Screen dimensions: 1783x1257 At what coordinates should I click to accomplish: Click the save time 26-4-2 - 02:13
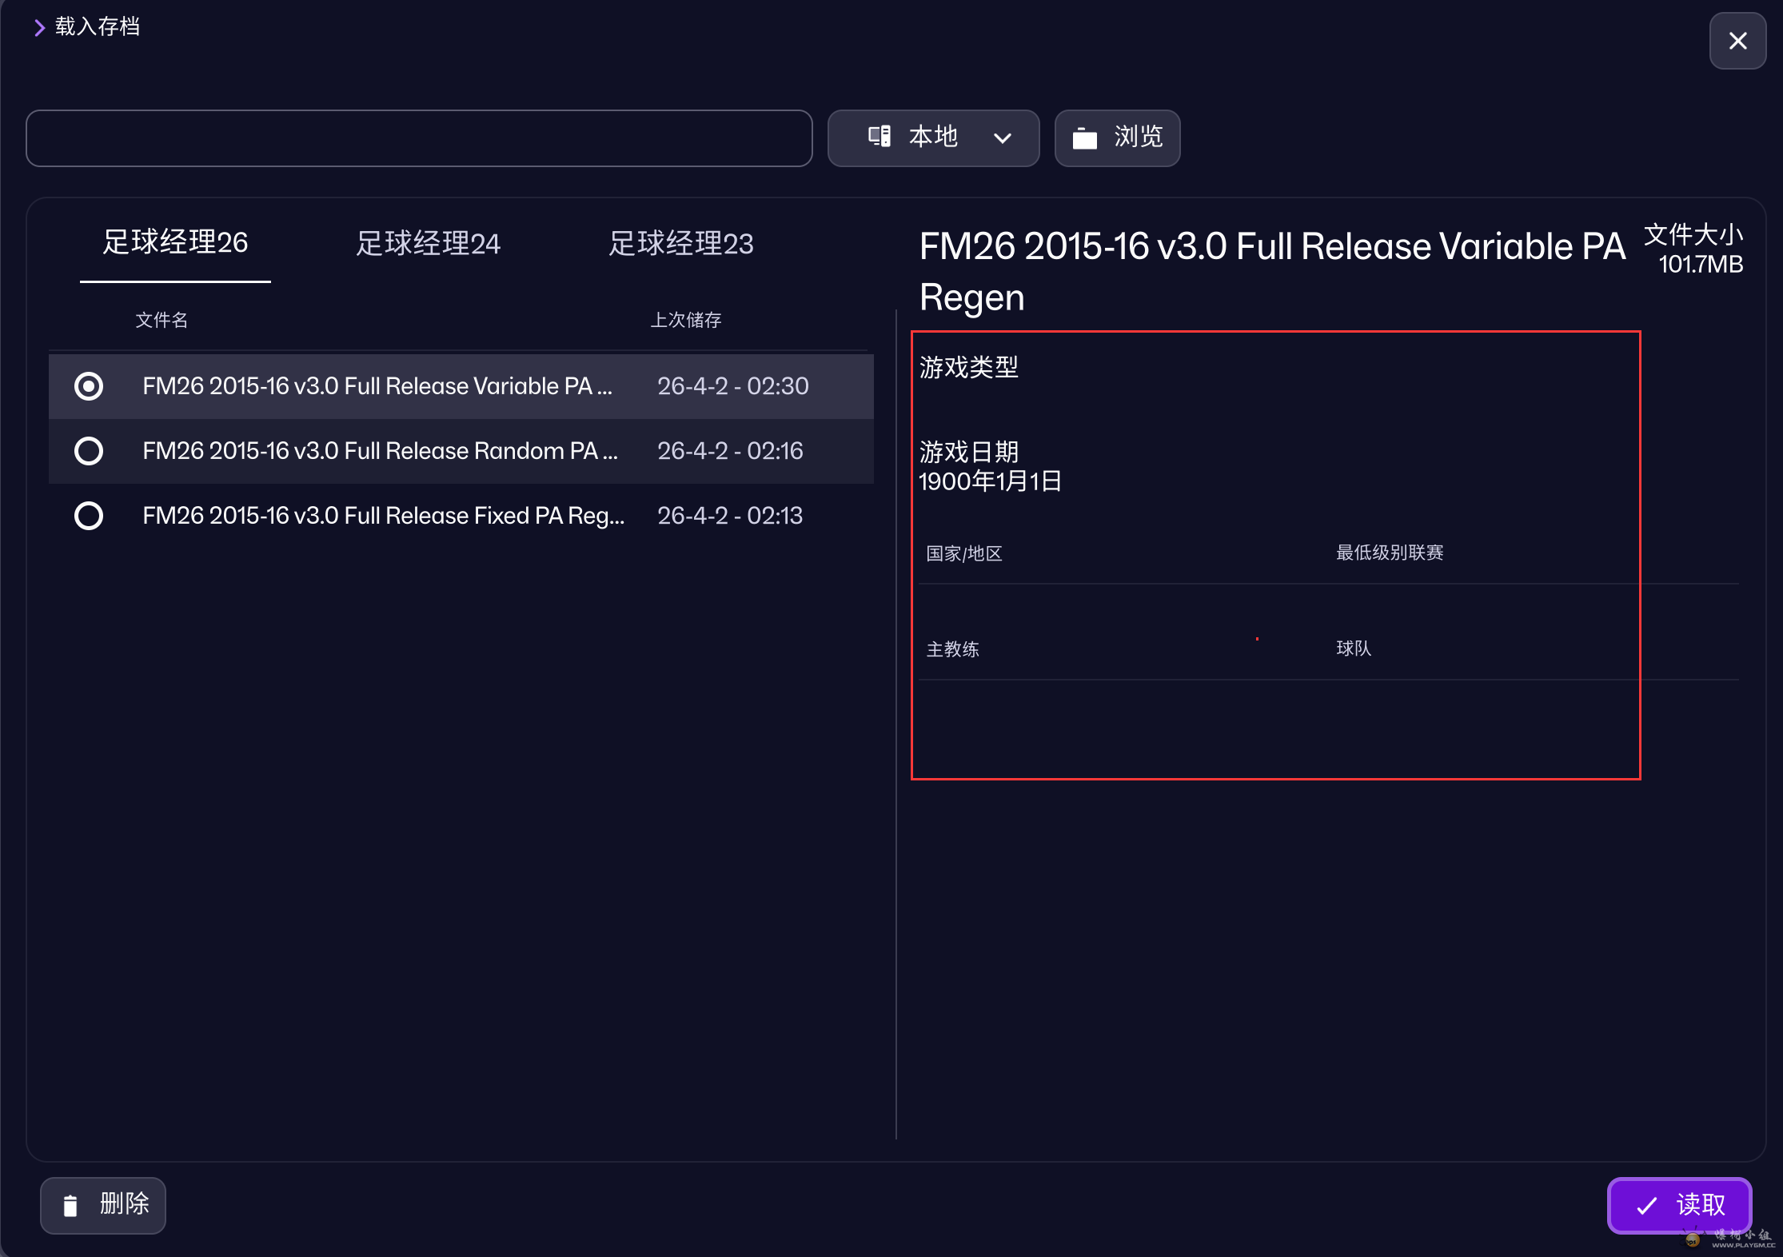point(730,516)
